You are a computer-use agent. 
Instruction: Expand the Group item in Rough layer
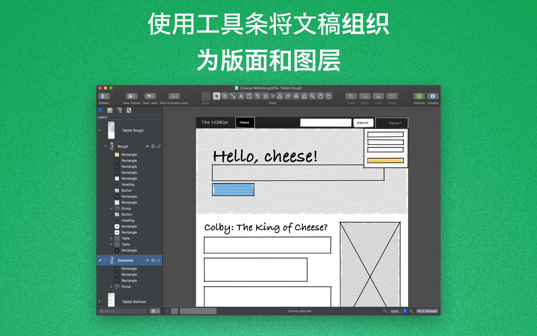point(111,208)
